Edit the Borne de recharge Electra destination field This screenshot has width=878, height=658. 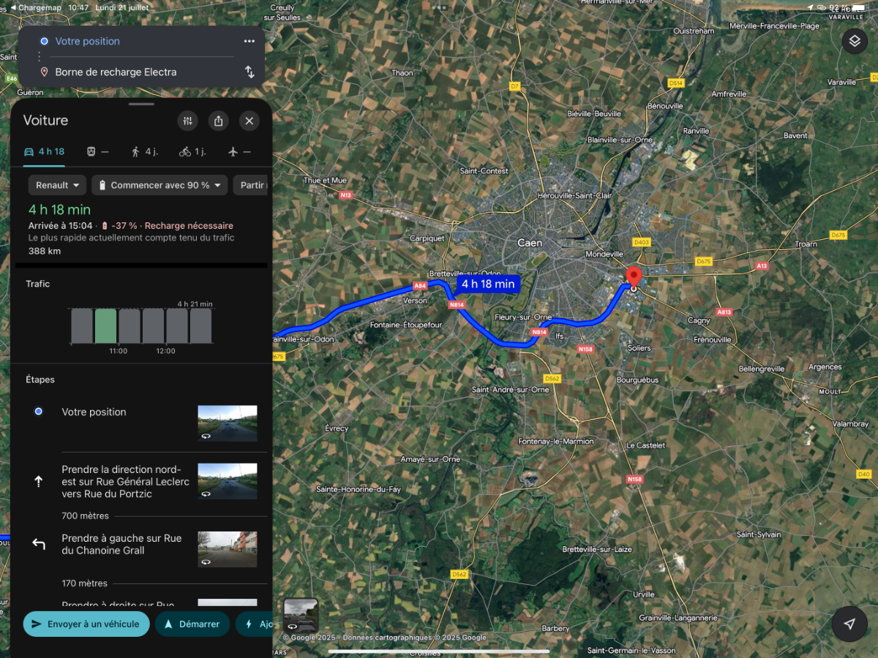137,72
